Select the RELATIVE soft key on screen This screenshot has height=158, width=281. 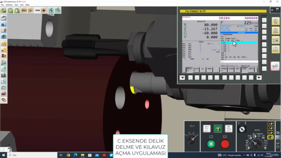click(196, 70)
